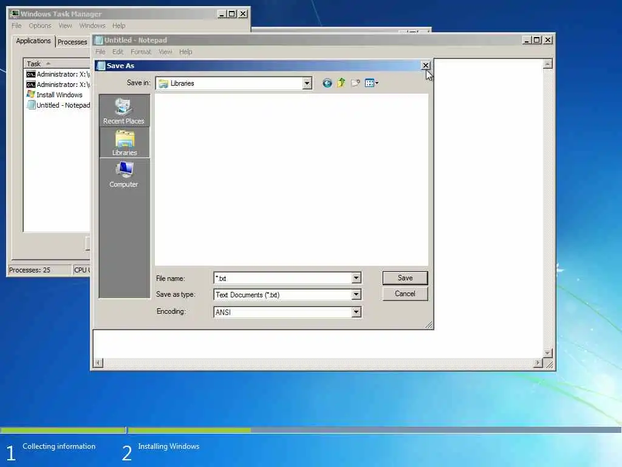This screenshot has width=622, height=467.
Task: Open Notepad's File menu
Action: [x=100, y=52]
